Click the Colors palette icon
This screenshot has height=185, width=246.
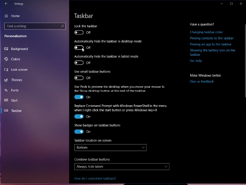pos(6,59)
